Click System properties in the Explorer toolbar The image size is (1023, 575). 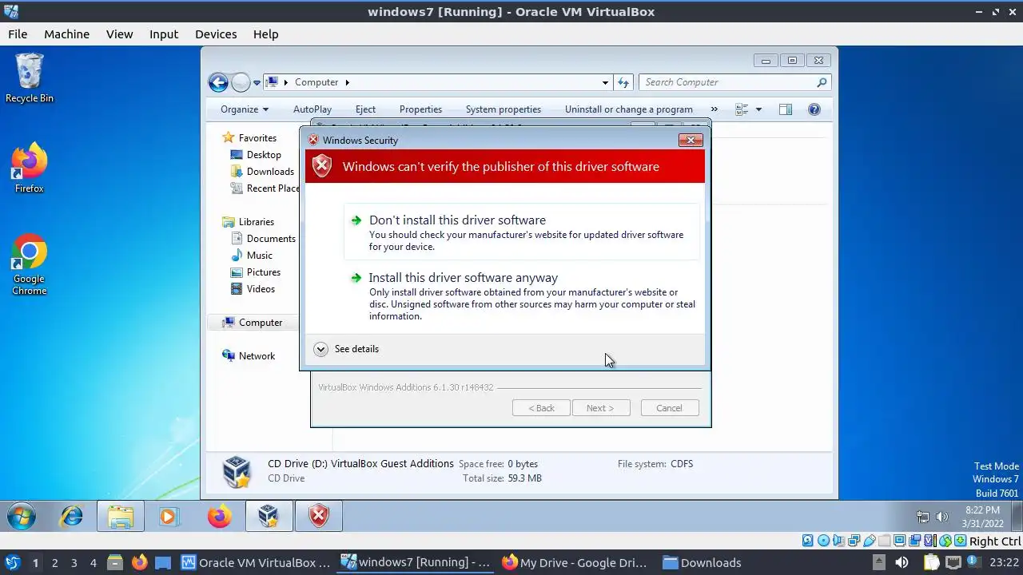(504, 109)
